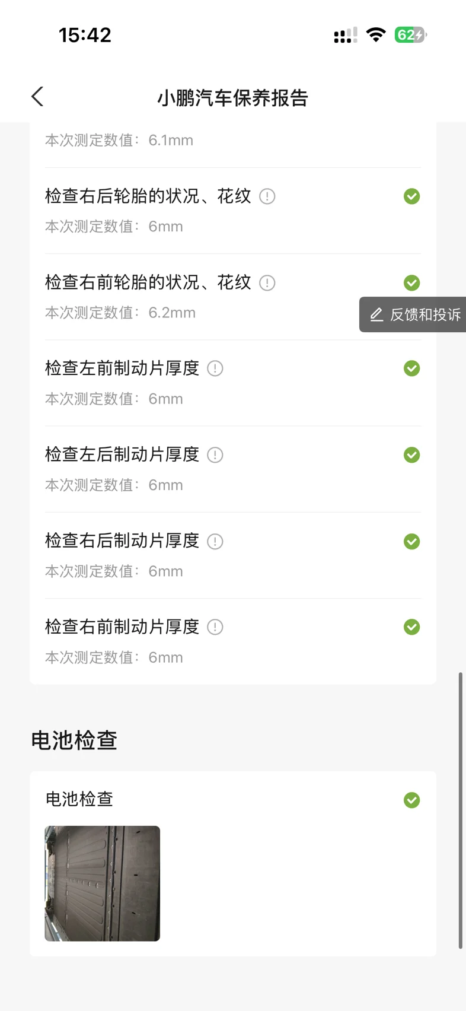Viewport: 466px width, 1011px height.
Task: Tap the Wi-Fi status icon
Action: coord(376,35)
